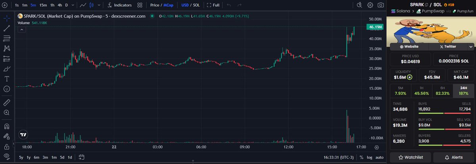Click the time axis settings icon
This screenshot has width=476, height=164.
[x=377, y=147]
